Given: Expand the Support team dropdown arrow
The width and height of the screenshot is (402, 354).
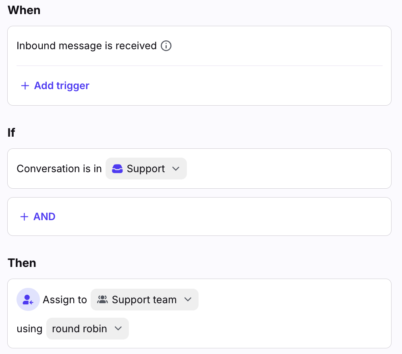Looking at the screenshot, I should (188, 300).
